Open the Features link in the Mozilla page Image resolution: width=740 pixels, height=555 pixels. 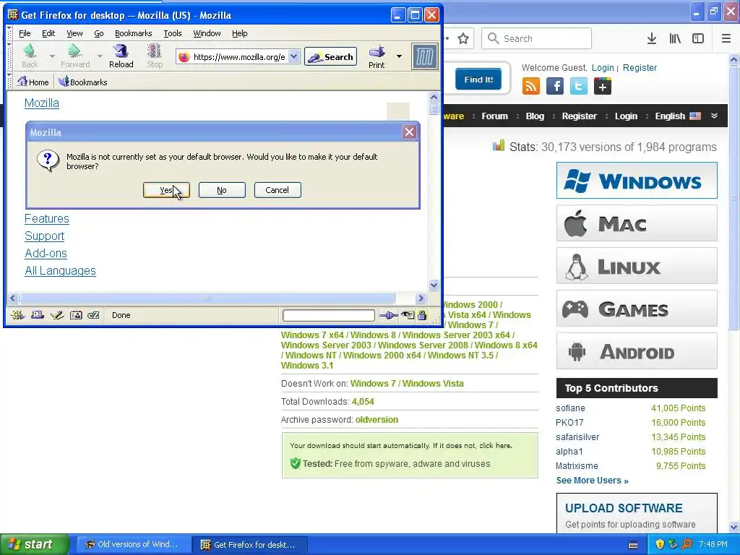click(x=47, y=218)
